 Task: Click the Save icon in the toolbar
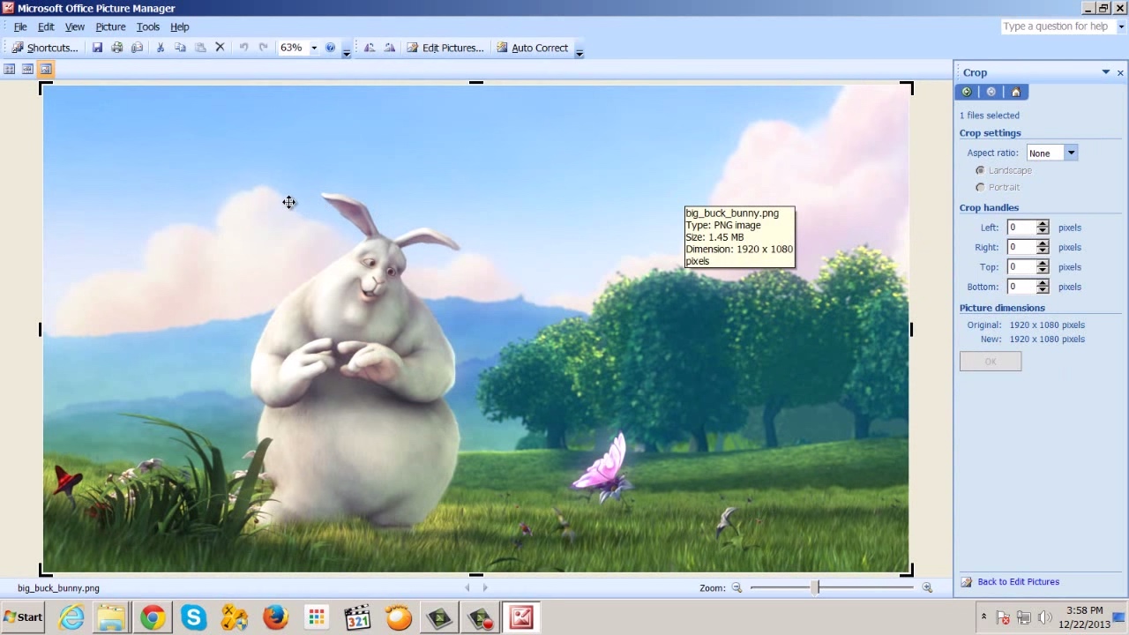(x=97, y=48)
